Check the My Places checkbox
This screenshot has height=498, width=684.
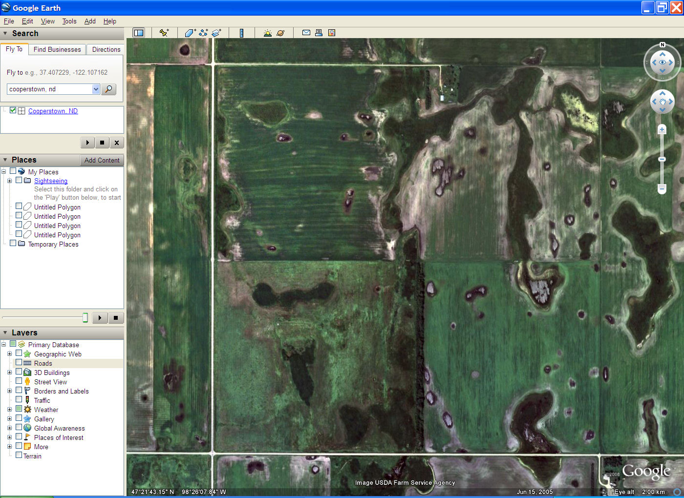pos(13,171)
